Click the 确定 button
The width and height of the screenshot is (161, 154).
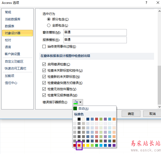131,114
